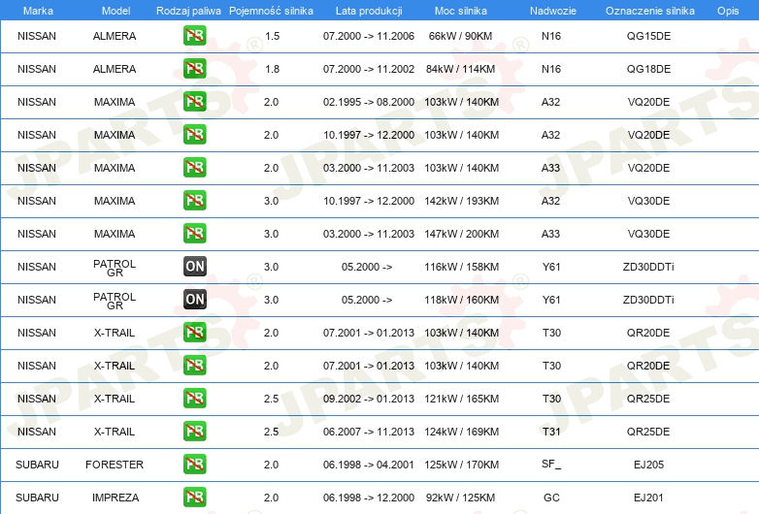Click the petrol fuel icon in the ALMERA 1.8 row

[194, 68]
